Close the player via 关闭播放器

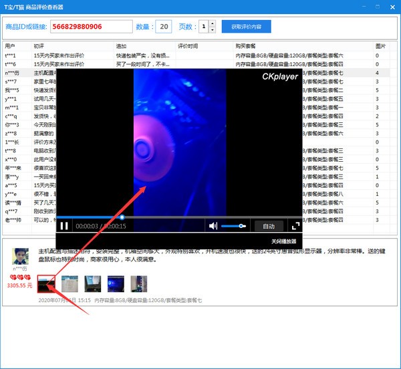(x=283, y=241)
